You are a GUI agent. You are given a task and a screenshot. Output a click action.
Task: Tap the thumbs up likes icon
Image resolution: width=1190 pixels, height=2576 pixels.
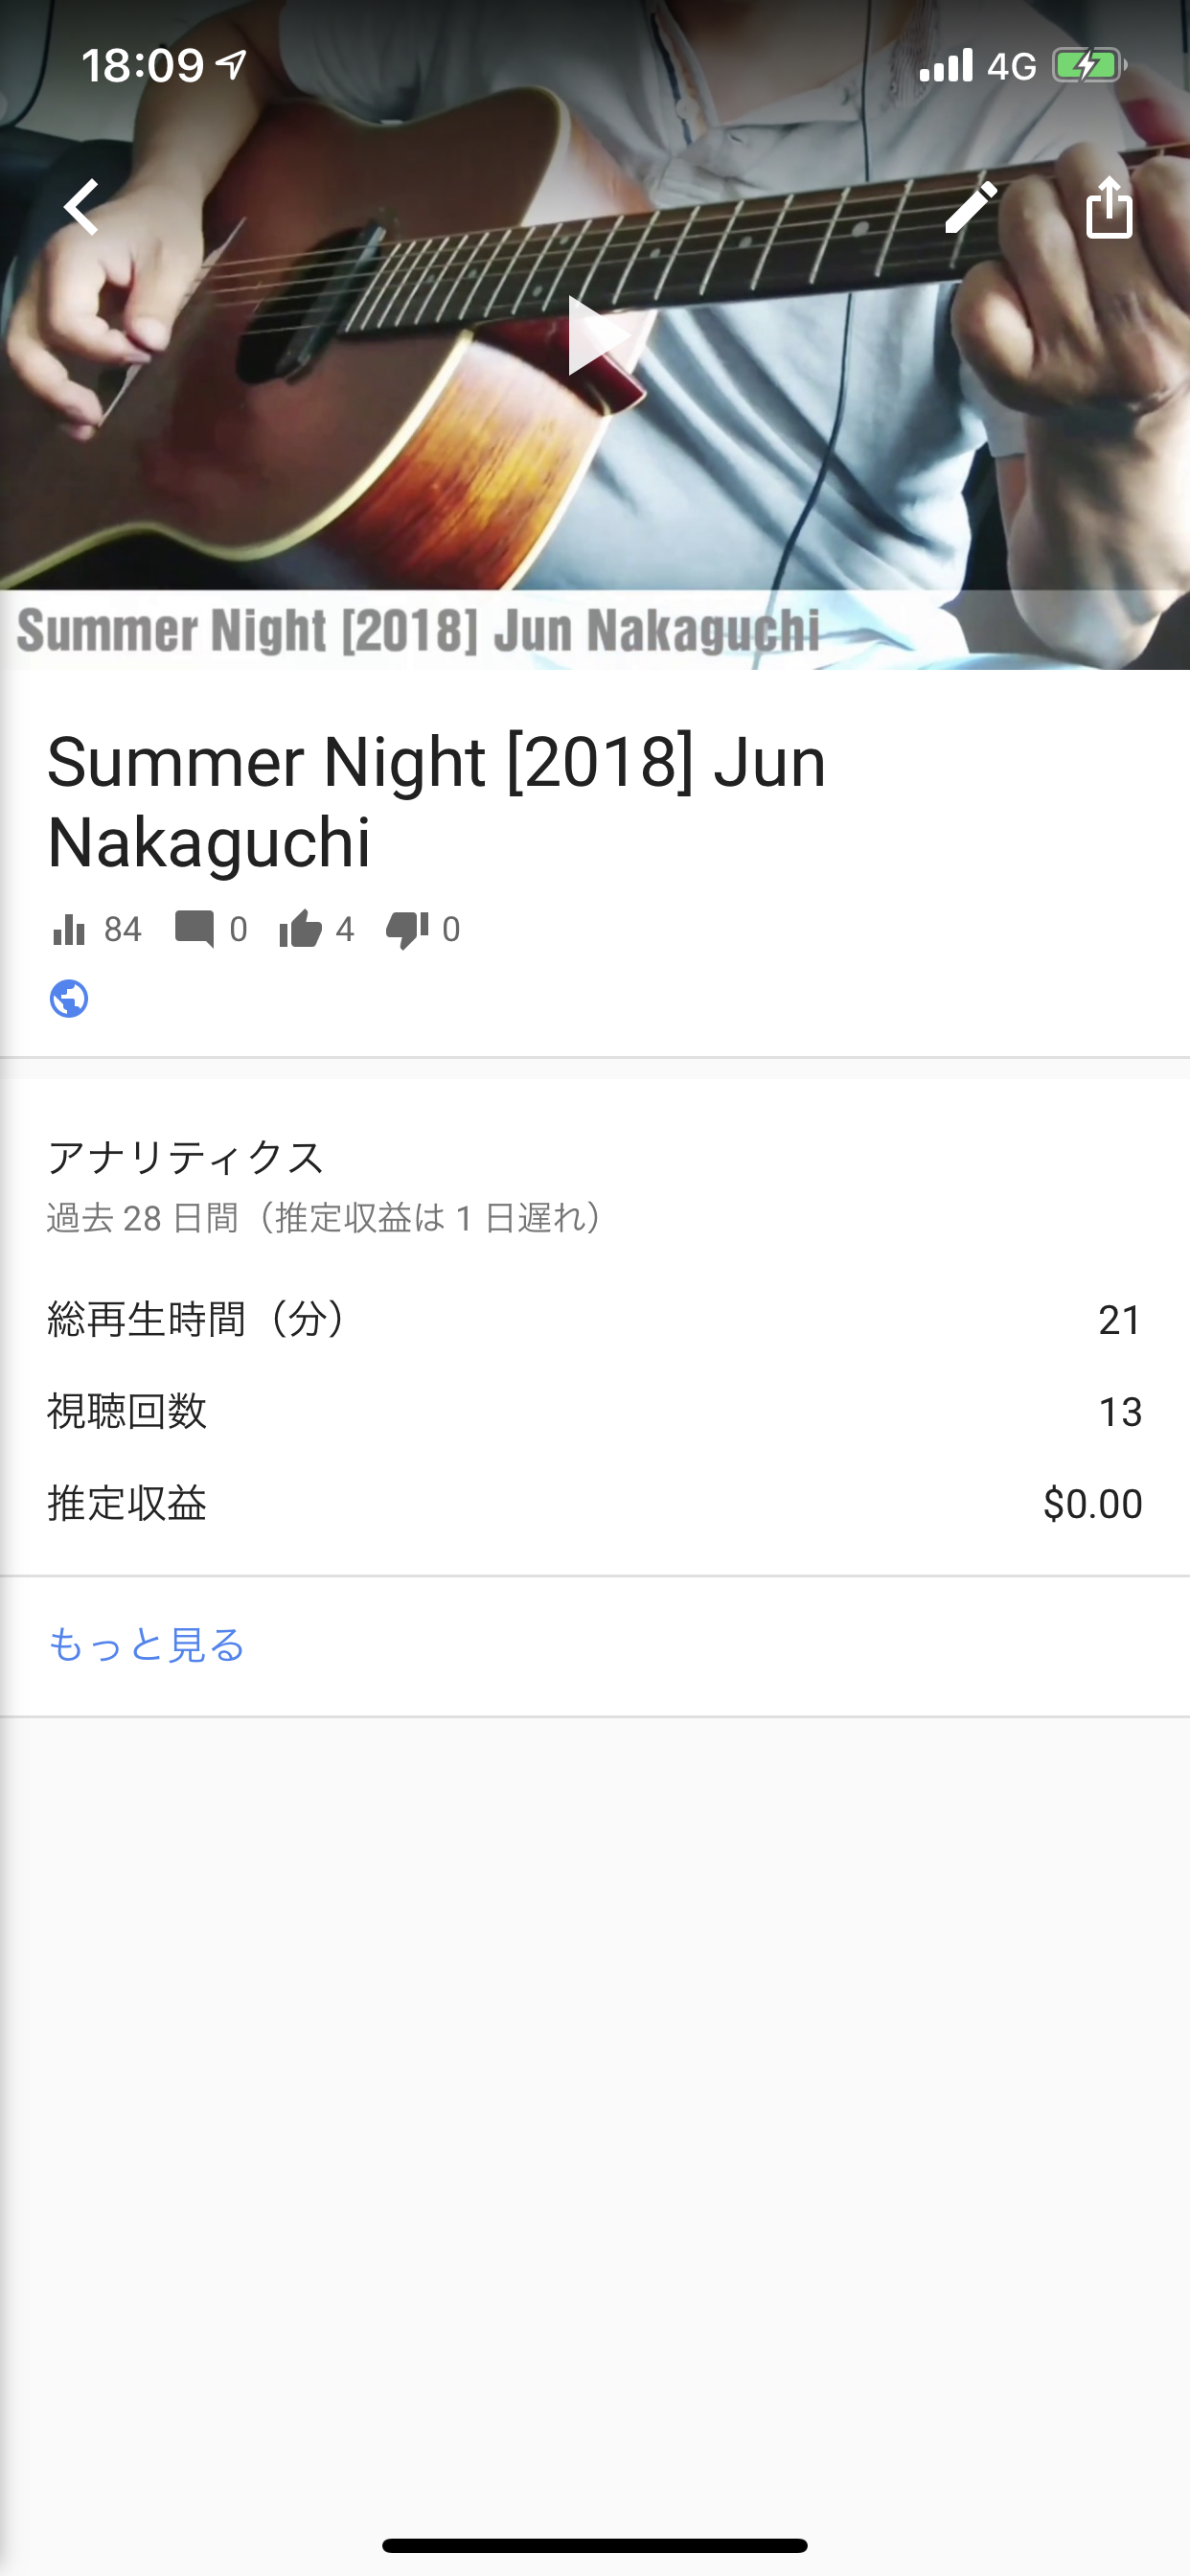(300, 929)
